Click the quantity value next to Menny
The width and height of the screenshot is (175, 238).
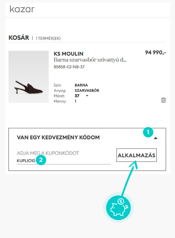click(x=76, y=101)
